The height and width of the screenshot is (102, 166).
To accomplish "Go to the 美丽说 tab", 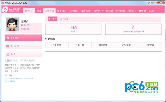I will coord(132,11).
